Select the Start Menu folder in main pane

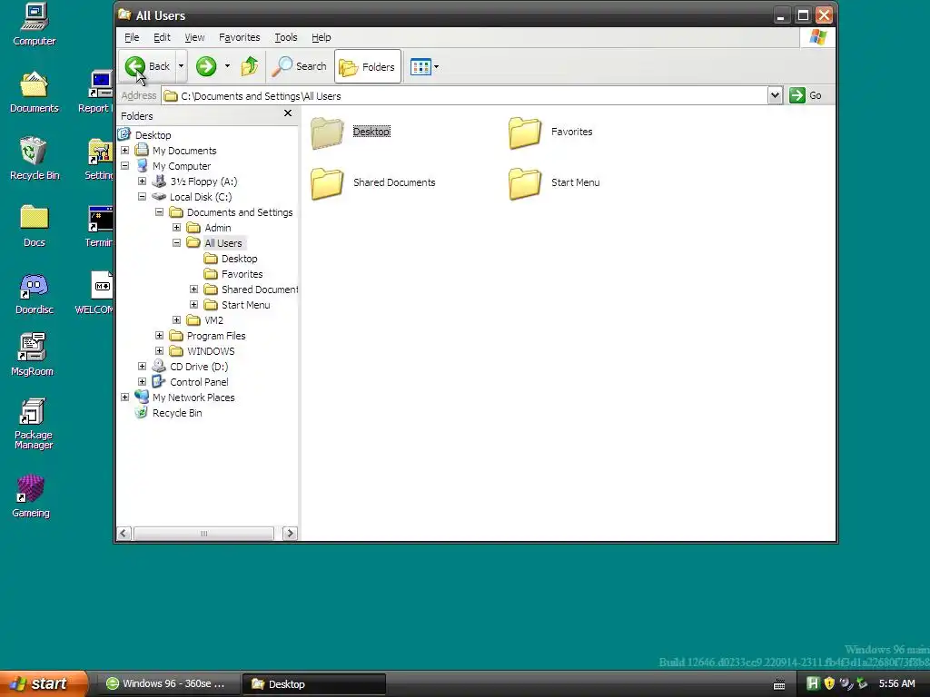pos(554,182)
